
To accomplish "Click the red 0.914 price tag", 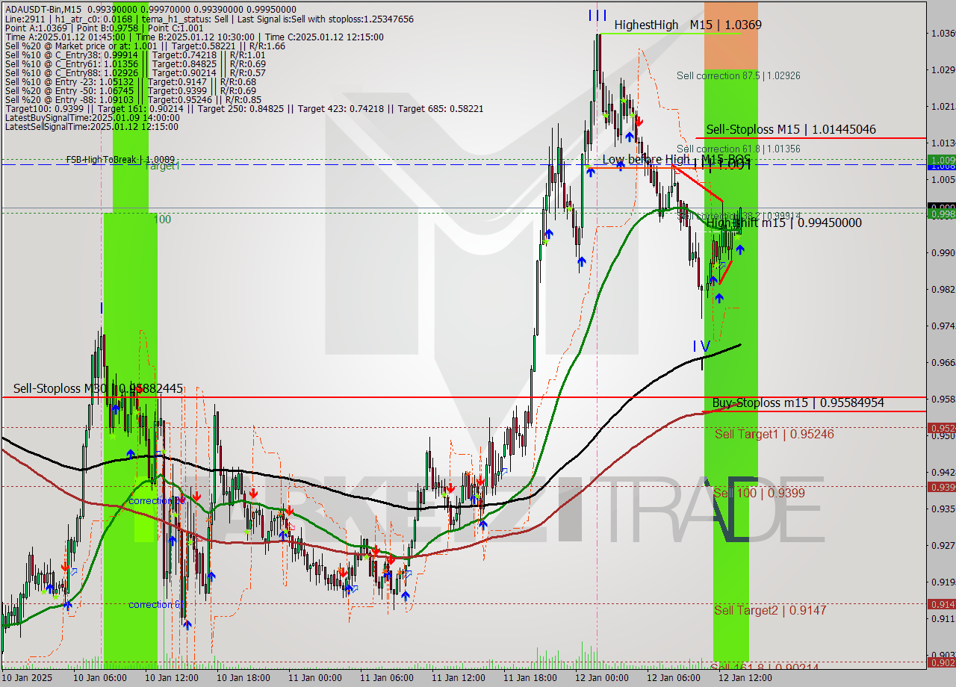I will [x=941, y=604].
